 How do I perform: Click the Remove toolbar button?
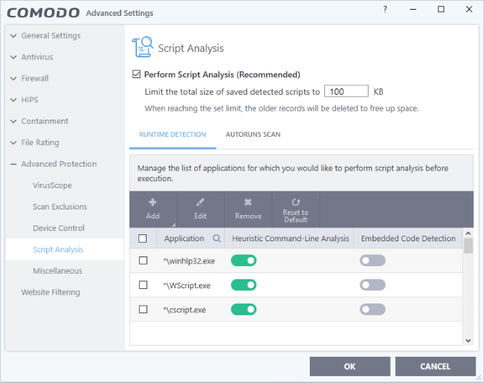pyautogui.click(x=248, y=209)
